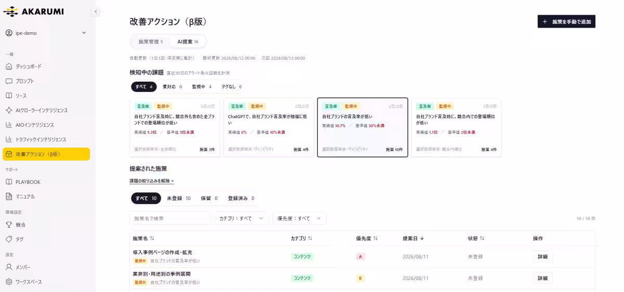Select すべて 4 issue filter

point(144,87)
